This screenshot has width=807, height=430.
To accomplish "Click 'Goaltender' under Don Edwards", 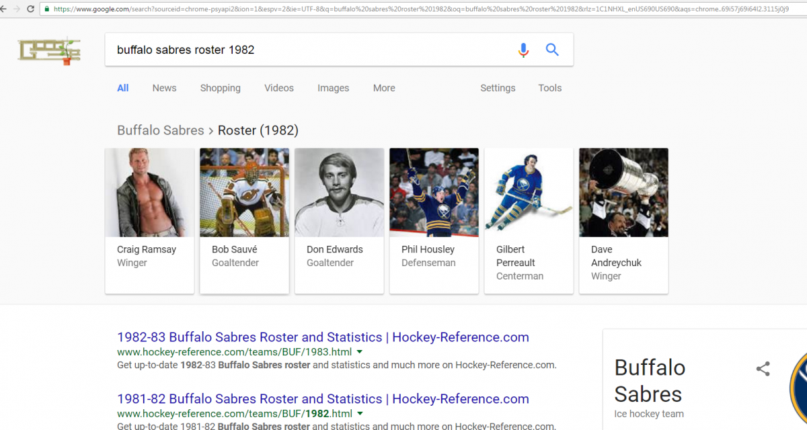I will click(x=330, y=263).
